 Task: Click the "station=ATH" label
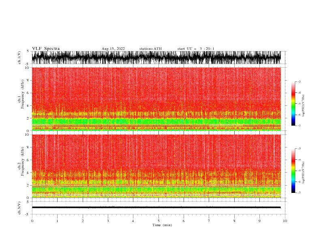[x=150, y=49]
